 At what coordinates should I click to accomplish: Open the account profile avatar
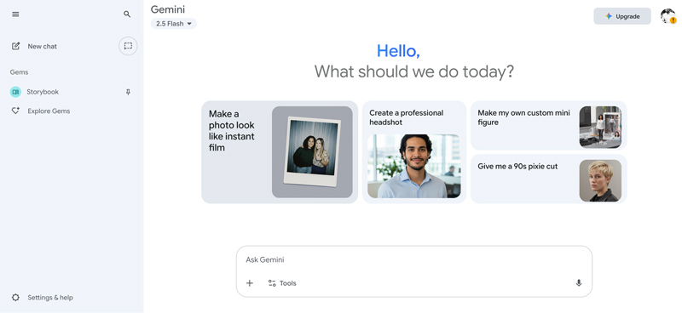click(x=668, y=16)
